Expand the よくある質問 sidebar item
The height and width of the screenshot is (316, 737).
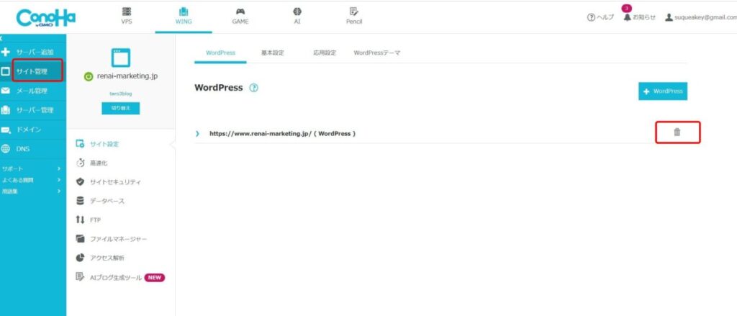click(58, 180)
